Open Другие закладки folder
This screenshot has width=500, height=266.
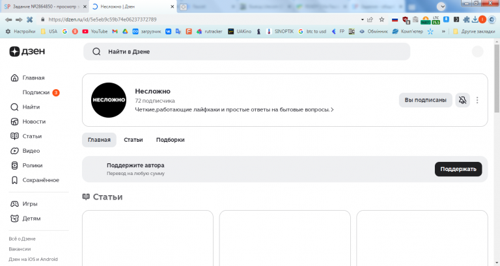[x=474, y=31]
